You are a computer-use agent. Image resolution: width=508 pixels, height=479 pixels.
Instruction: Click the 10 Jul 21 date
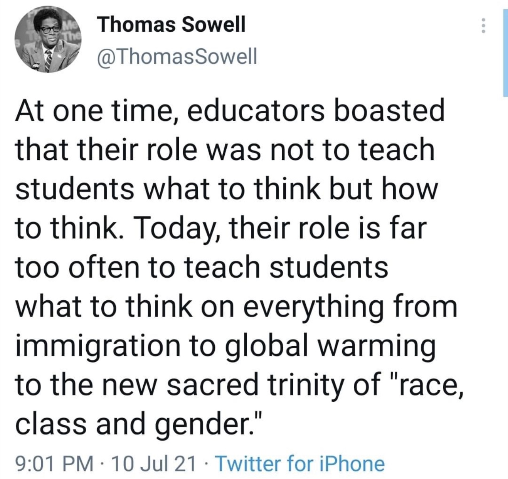154,463
